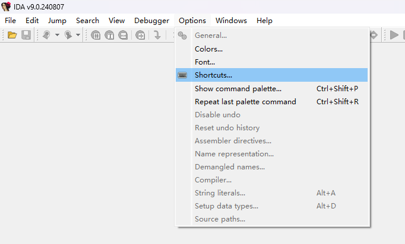Viewport: 405px width, 244px height.
Task: Grab the toolbar handle before the play icon
Action: coord(385,35)
